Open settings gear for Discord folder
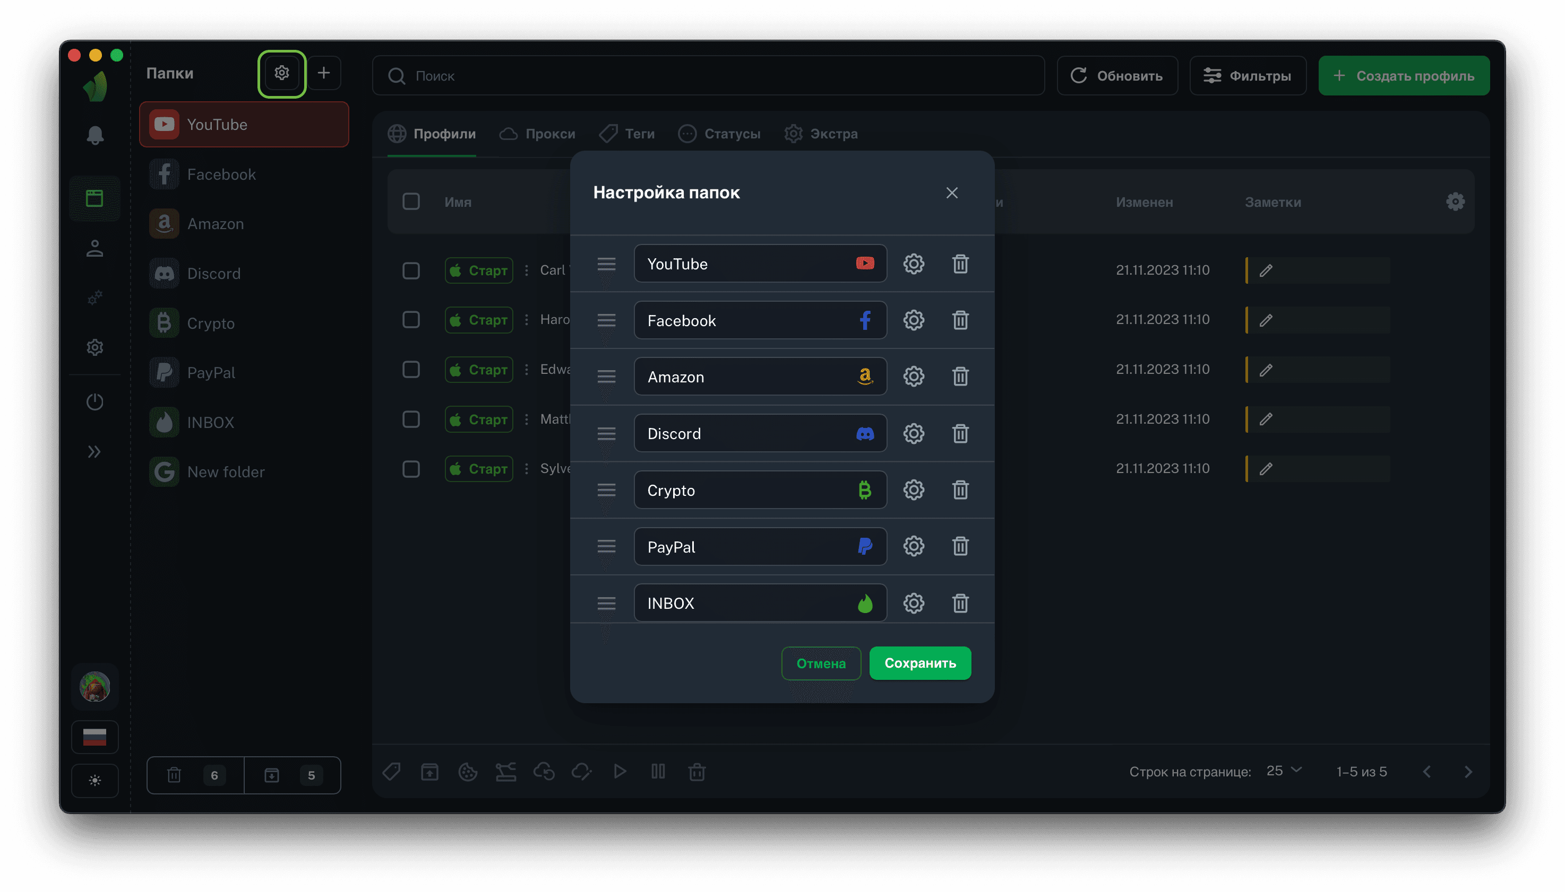The height and width of the screenshot is (892, 1565). pos(913,434)
